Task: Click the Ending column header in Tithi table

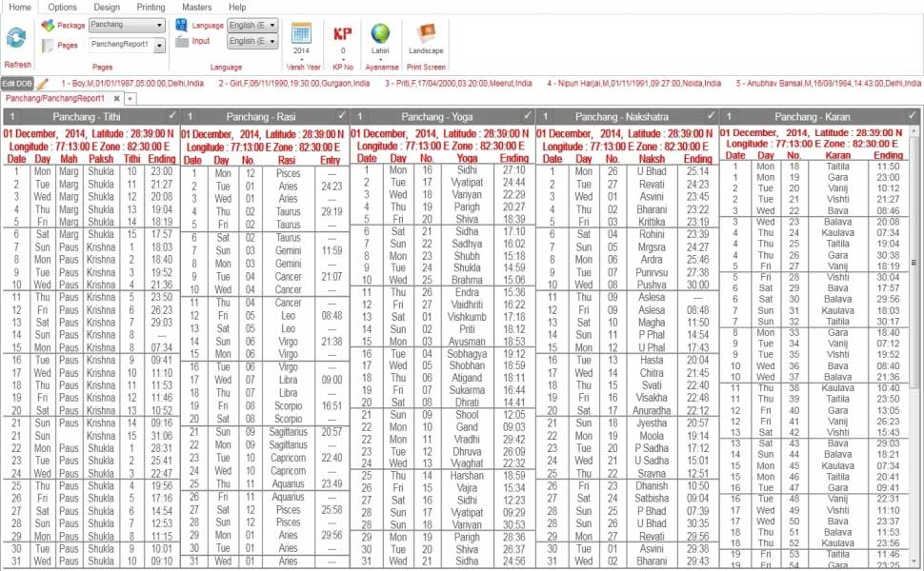Action: click(162, 159)
